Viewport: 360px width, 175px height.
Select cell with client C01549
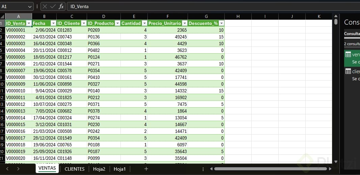[x=72, y=138]
